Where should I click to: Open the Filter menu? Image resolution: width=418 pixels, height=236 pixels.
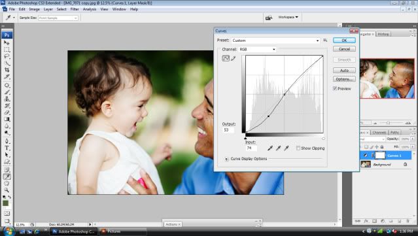75,9
